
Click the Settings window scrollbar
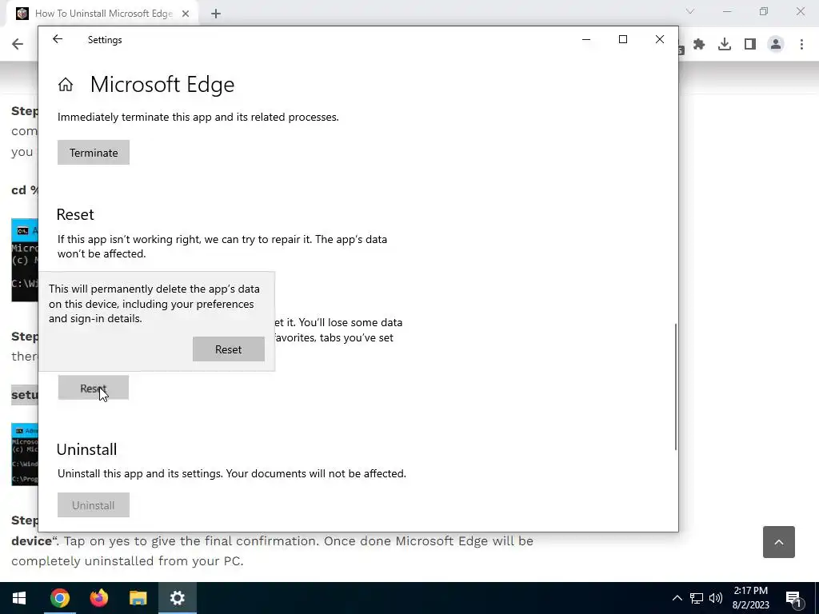(675, 386)
